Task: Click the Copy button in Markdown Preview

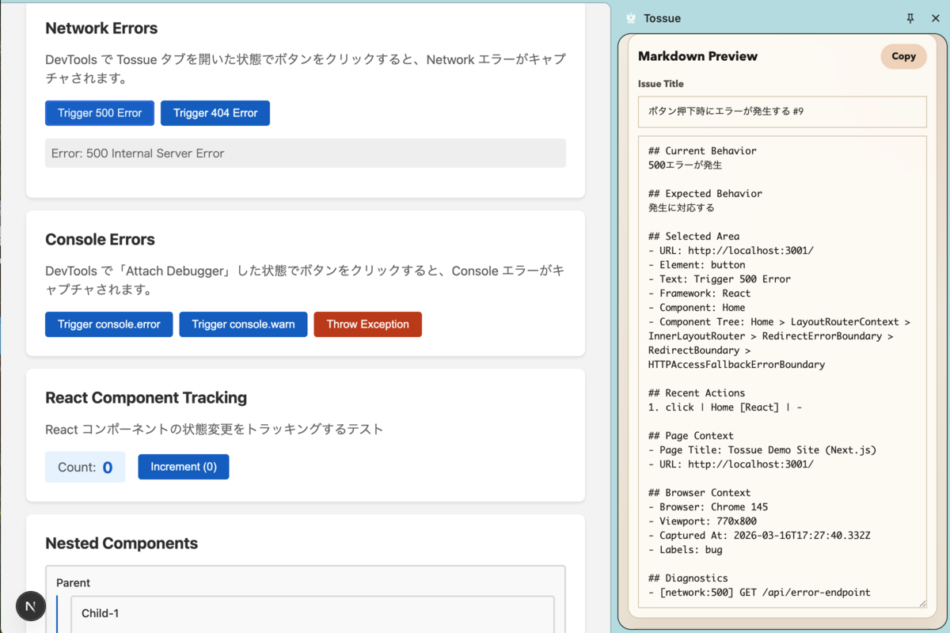Action: [903, 56]
